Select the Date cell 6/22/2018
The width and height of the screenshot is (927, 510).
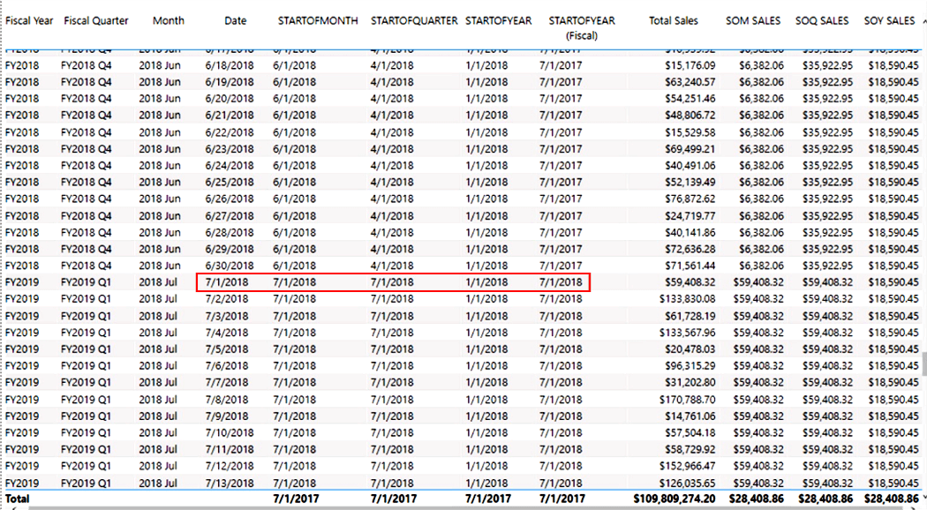pyautogui.click(x=230, y=131)
